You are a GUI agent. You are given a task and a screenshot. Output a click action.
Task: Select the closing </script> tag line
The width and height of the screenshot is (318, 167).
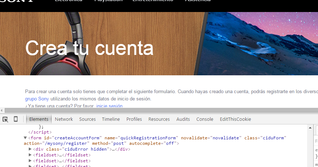pos(40,132)
